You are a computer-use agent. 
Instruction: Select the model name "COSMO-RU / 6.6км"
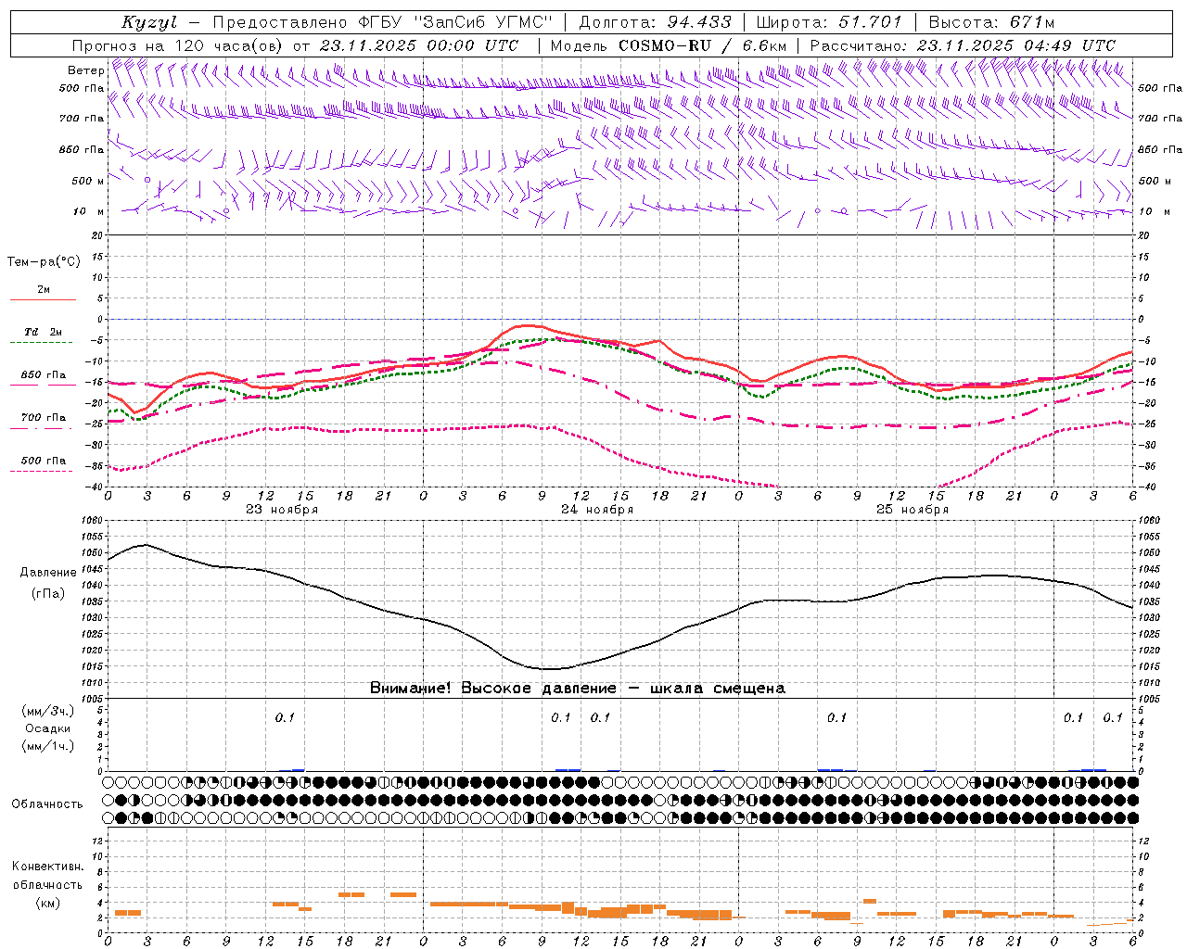[703, 45]
